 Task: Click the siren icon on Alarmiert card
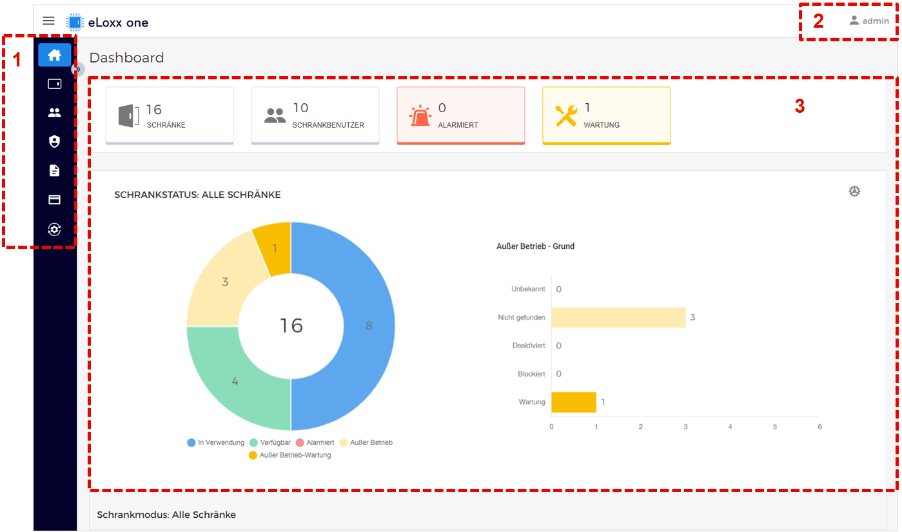point(420,115)
